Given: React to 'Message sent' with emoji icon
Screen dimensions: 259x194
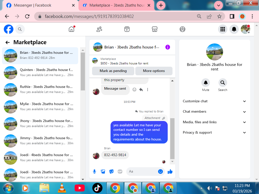Looking at the screenshot, I should (135, 90).
